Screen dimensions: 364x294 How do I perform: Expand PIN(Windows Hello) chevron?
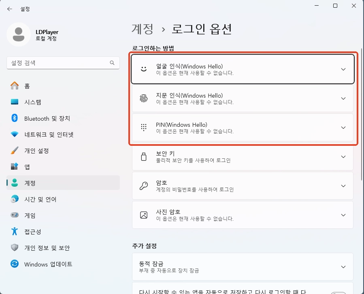(343, 128)
